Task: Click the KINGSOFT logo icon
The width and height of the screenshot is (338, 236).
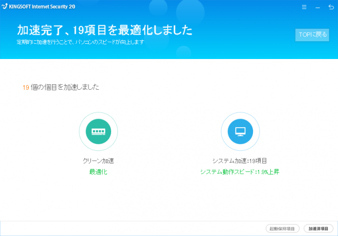Action: [5, 8]
